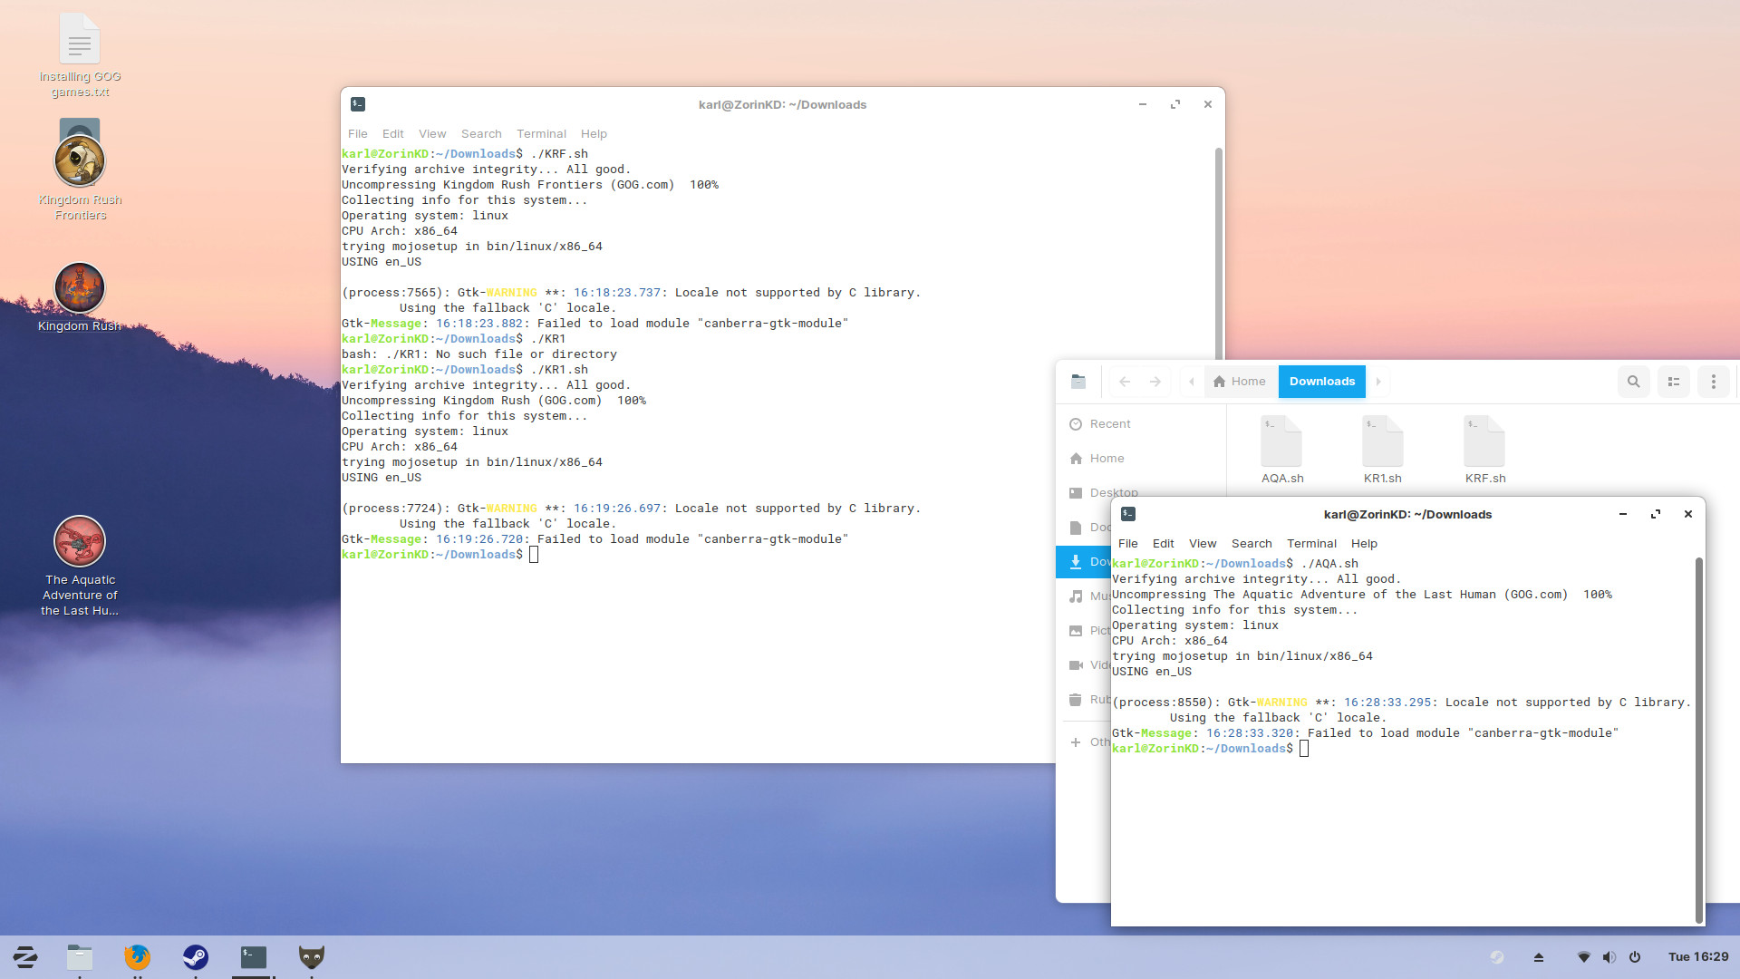Open Terminal menu in front terminal
This screenshot has height=979, width=1740.
(1311, 543)
